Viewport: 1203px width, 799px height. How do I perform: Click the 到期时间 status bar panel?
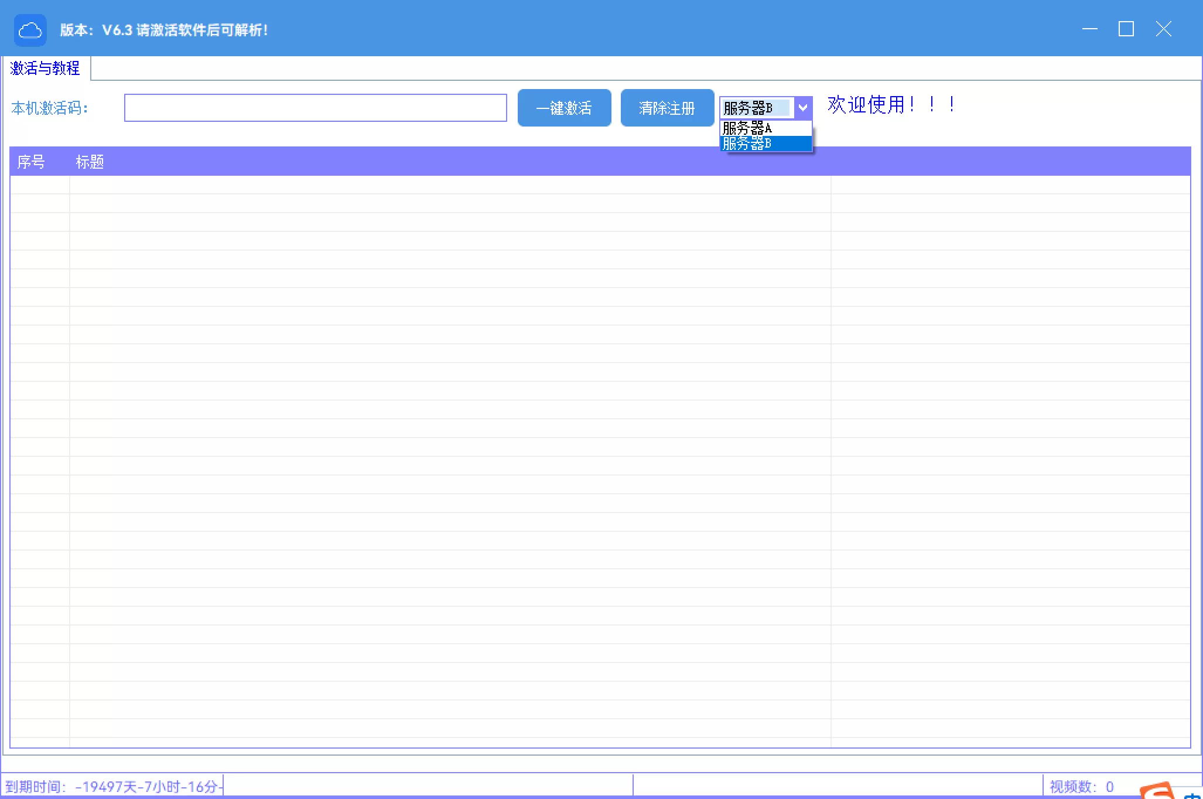[114, 786]
